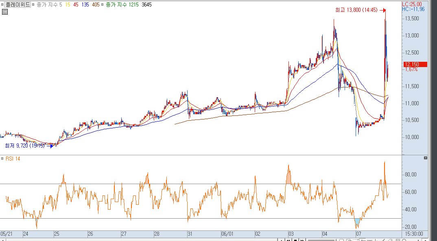Viewport: 437px width, 241px height.
Task: Click the 11,500 price axis label
Action: 412,86
